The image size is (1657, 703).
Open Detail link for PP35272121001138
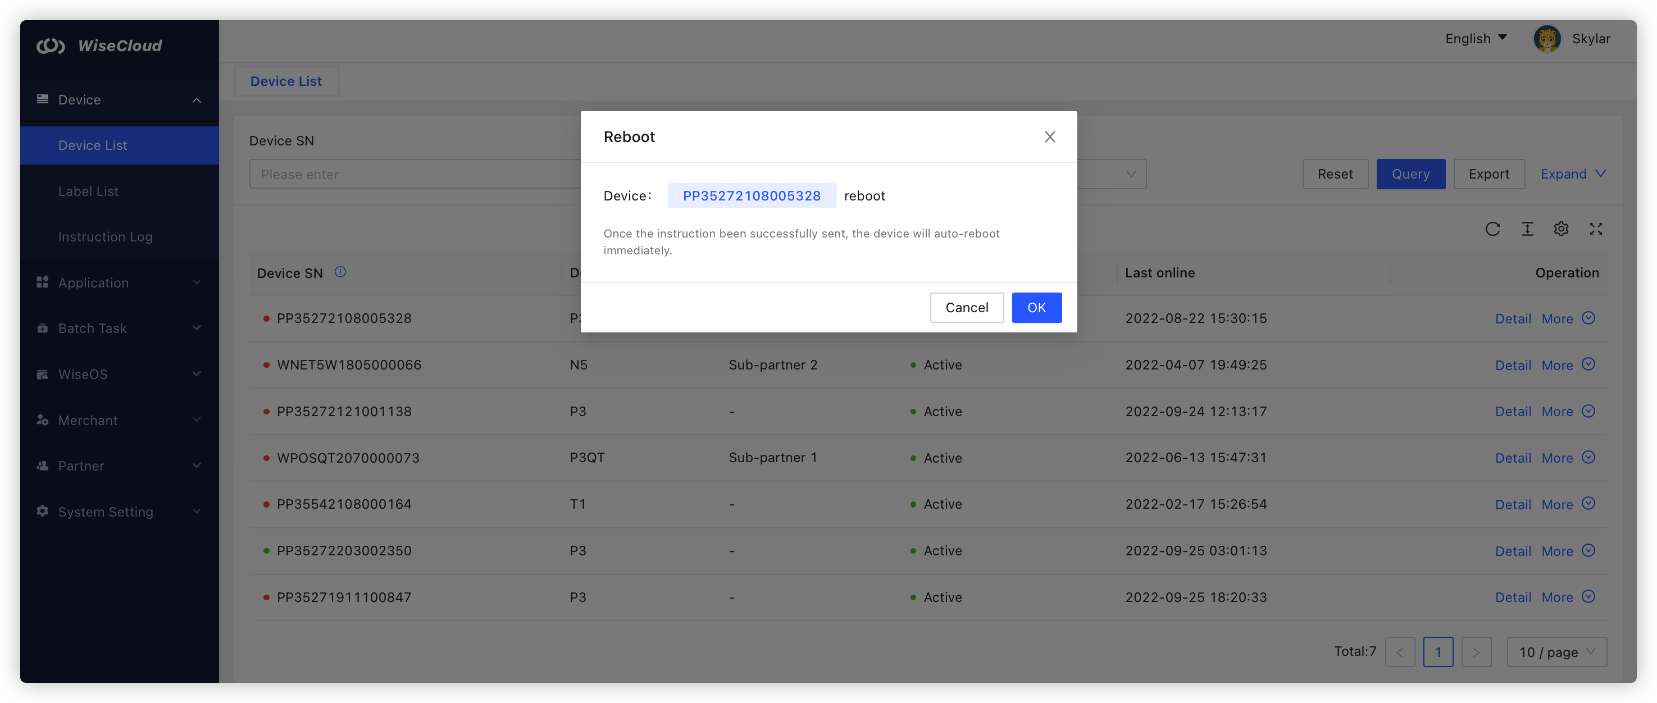pyautogui.click(x=1513, y=412)
